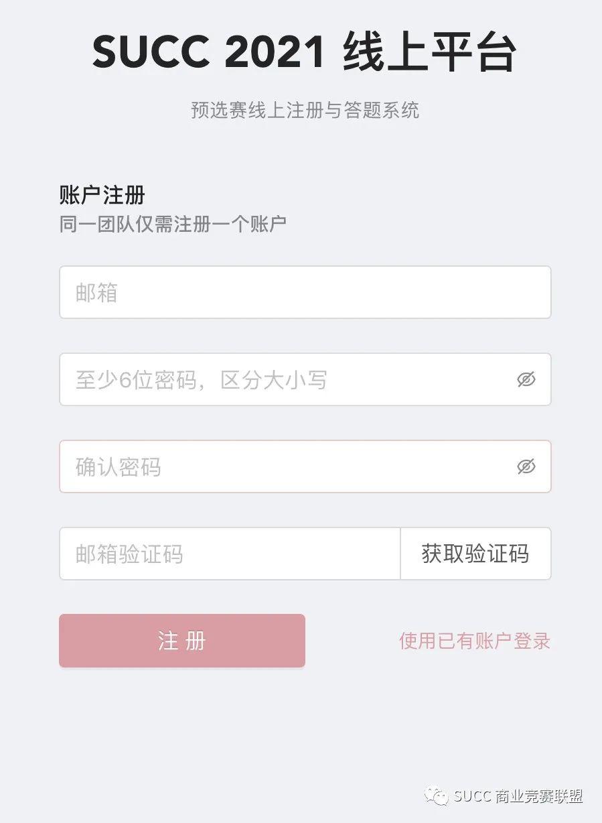This screenshot has width=602, height=823.
Task: Toggle visibility eye in 确认密码 field
Action: coord(526,466)
